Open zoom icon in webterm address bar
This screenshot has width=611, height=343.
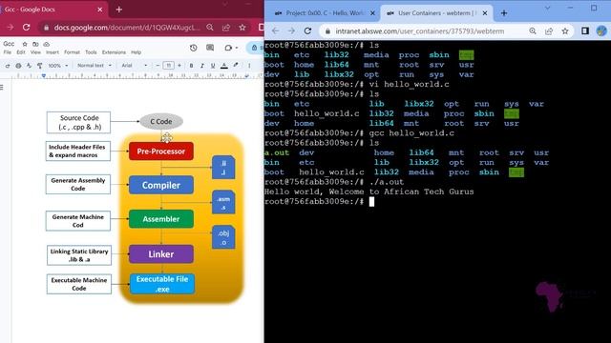tap(533, 31)
